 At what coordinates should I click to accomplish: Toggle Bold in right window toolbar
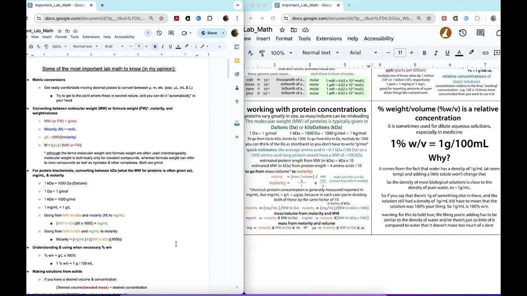coord(424,53)
